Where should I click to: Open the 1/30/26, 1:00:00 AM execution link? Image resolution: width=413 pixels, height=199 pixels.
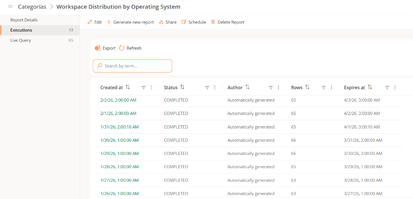[x=119, y=140]
